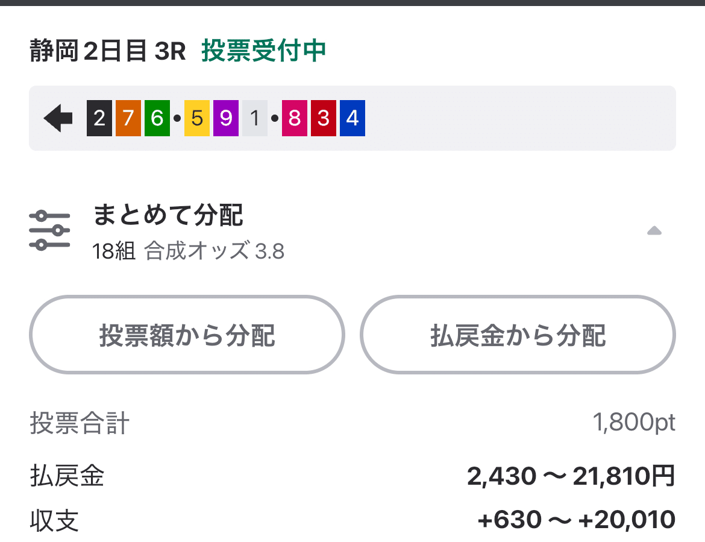Toggle the white number 1 chip
The height and width of the screenshot is (542, 705).
coord(253,118)
